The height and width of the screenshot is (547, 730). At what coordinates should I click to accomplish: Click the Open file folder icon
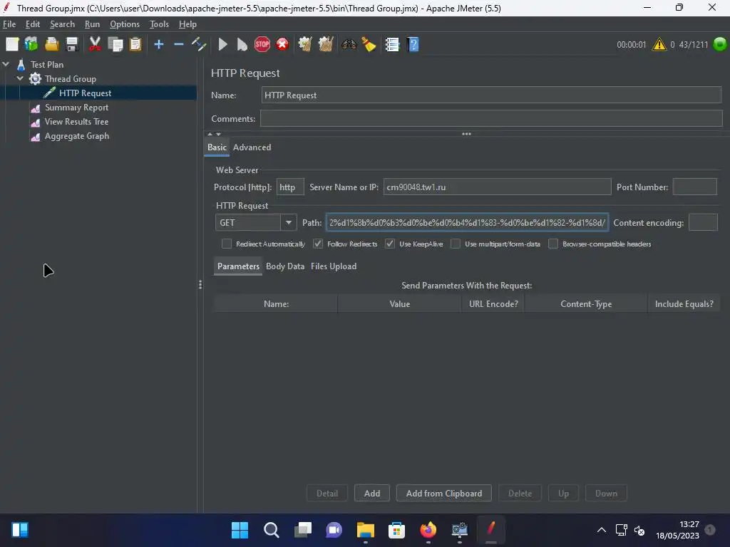(51, 45)
